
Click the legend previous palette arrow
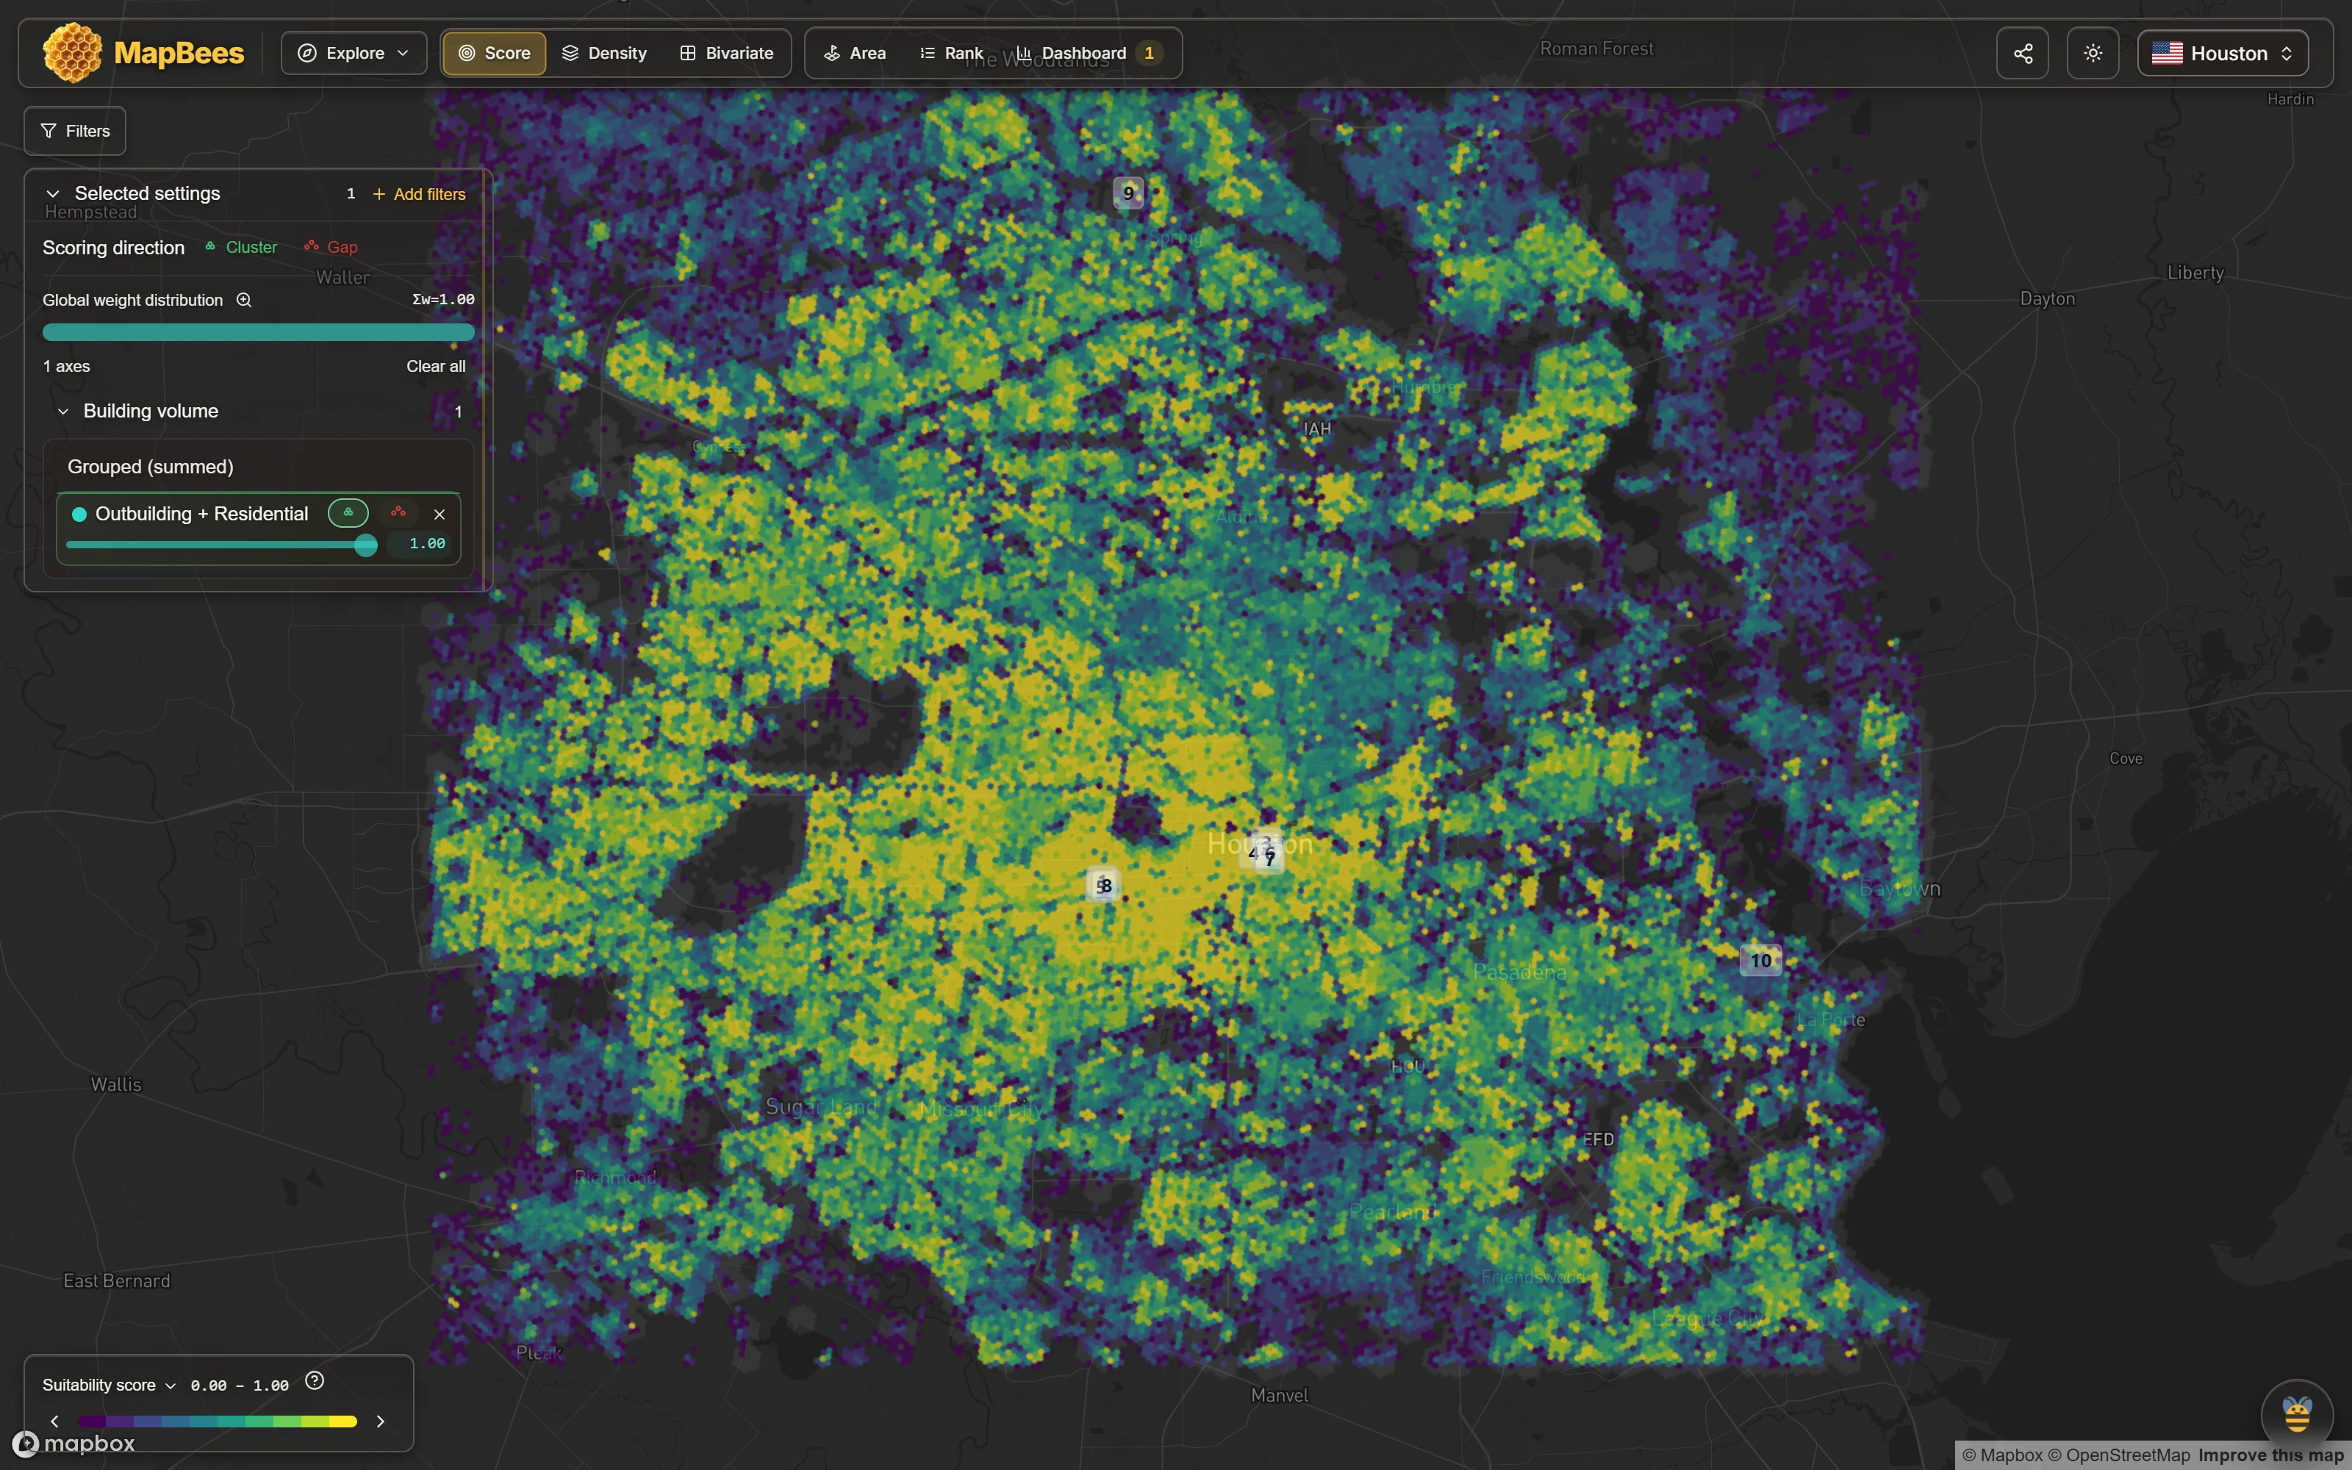click(54, 1421)
